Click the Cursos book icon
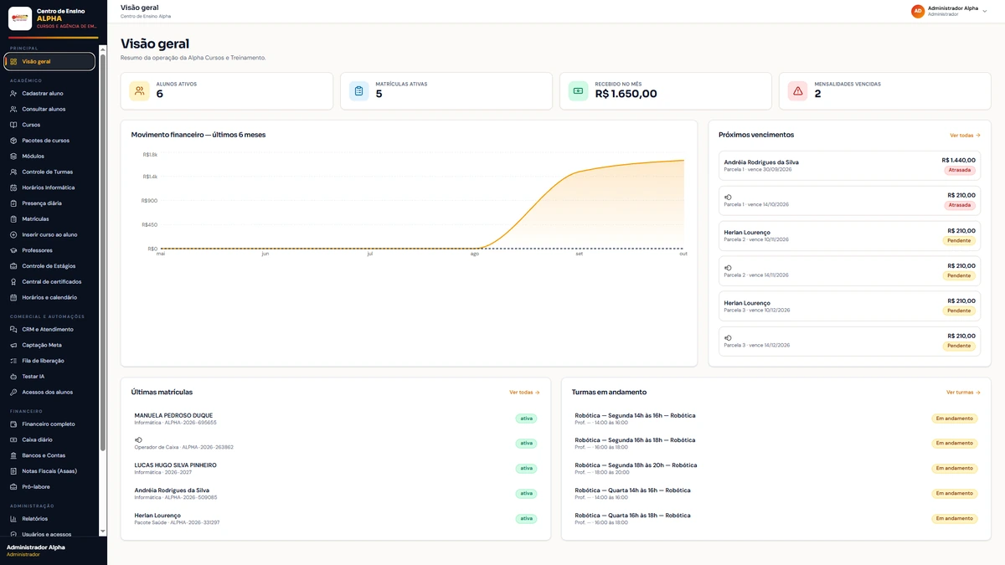 point(13,125)
